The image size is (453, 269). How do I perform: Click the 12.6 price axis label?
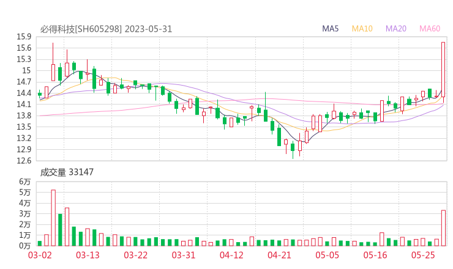tap(24, 161)
